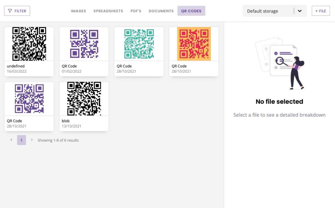Click the 'undefined' file name
Viewport: 335px width, 208px height.
pyautogui.click(x=16, y=66)
